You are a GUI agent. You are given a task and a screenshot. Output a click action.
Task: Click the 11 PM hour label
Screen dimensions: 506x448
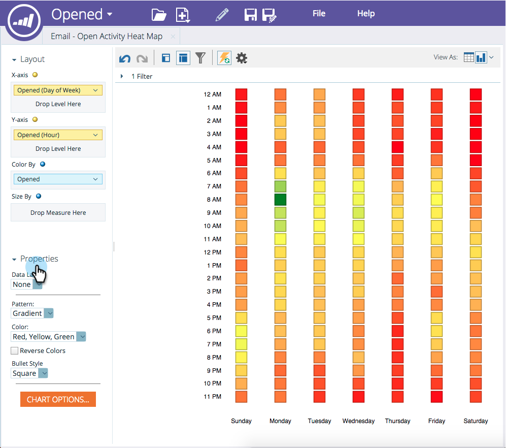[212, 397]
